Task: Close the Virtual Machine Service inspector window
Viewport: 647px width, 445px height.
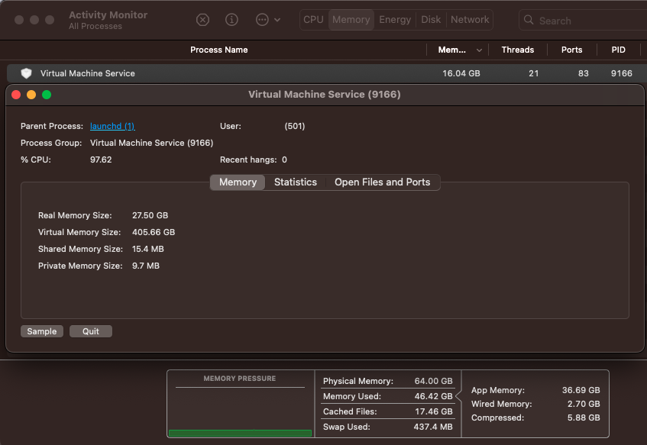Action: [16, 95]
